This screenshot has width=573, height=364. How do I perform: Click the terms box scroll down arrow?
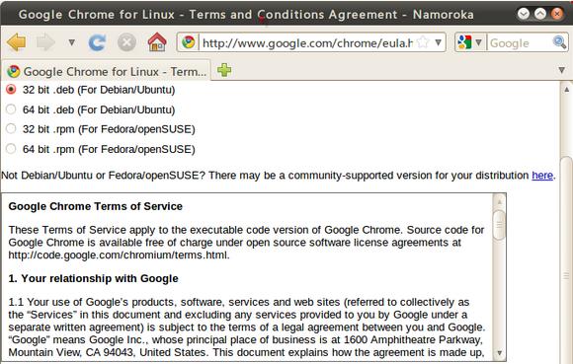coord(499,353)
